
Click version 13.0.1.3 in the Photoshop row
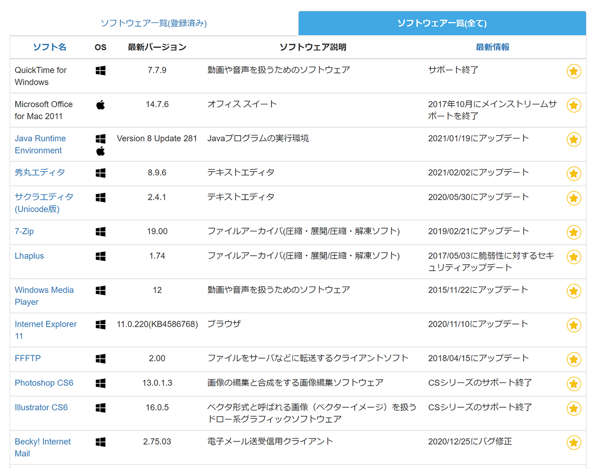click(x=157, y=383)
